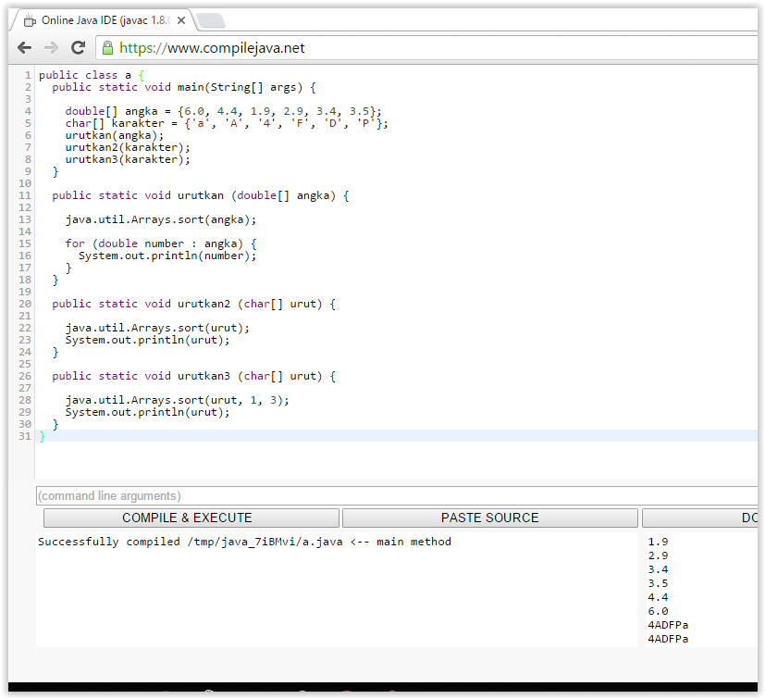This screenshot has width=765, height=699.
Task: Click the 'urutkan2 (char[] urut)' method header
Action: coord(193,304)
